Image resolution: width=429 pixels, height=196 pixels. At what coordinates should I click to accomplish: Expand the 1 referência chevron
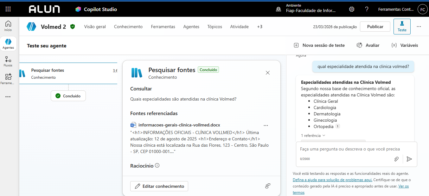[x=323, y=136]
